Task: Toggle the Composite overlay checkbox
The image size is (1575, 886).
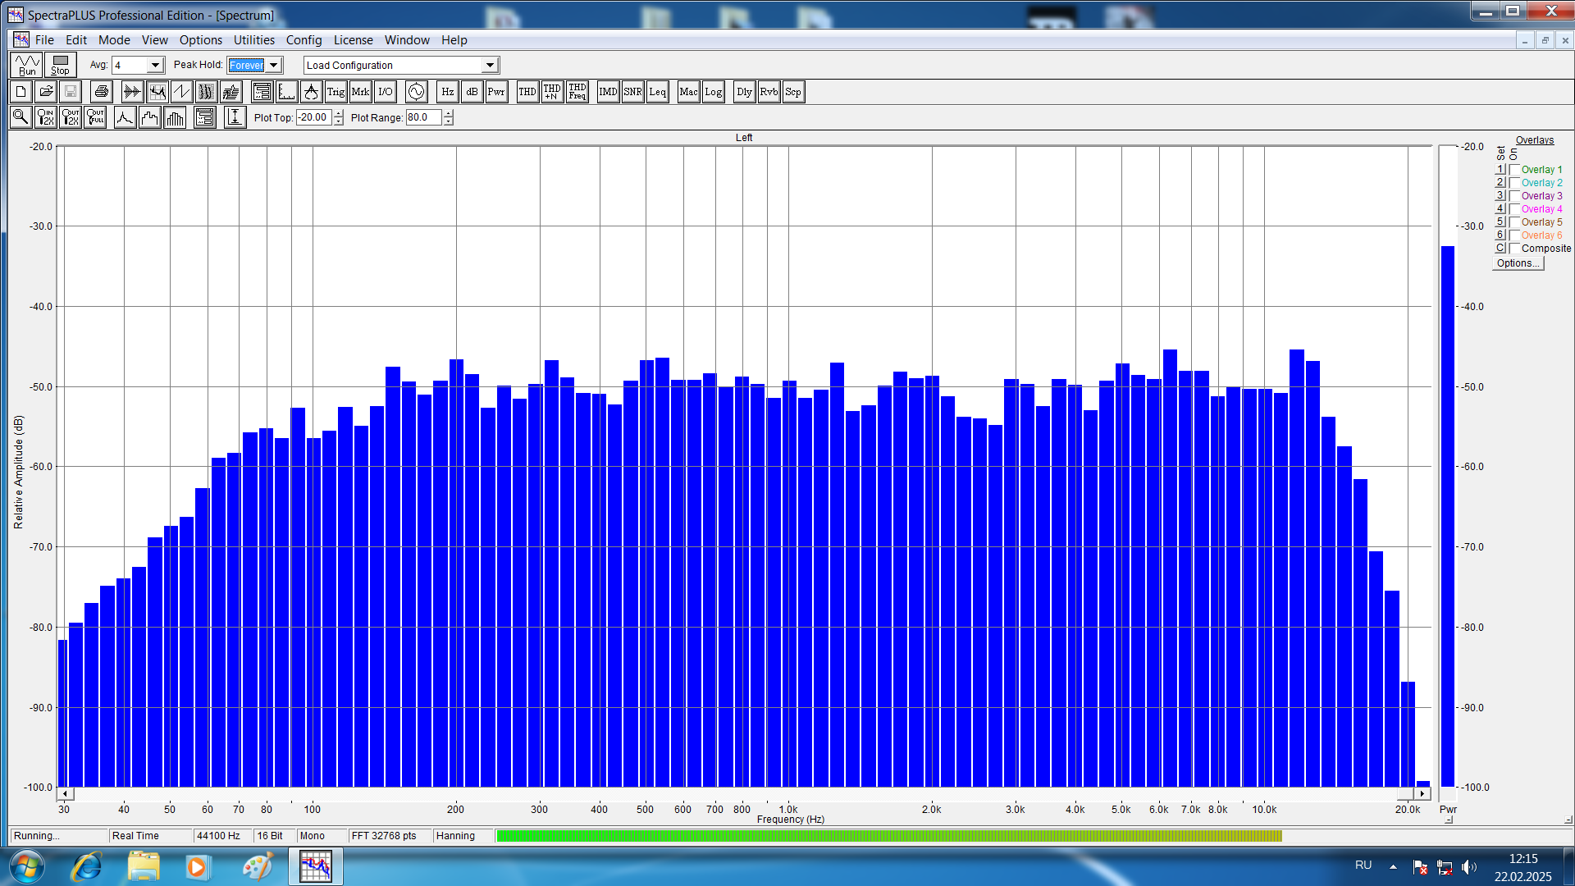Action: pyautogui.click(x=1514, y=249)
